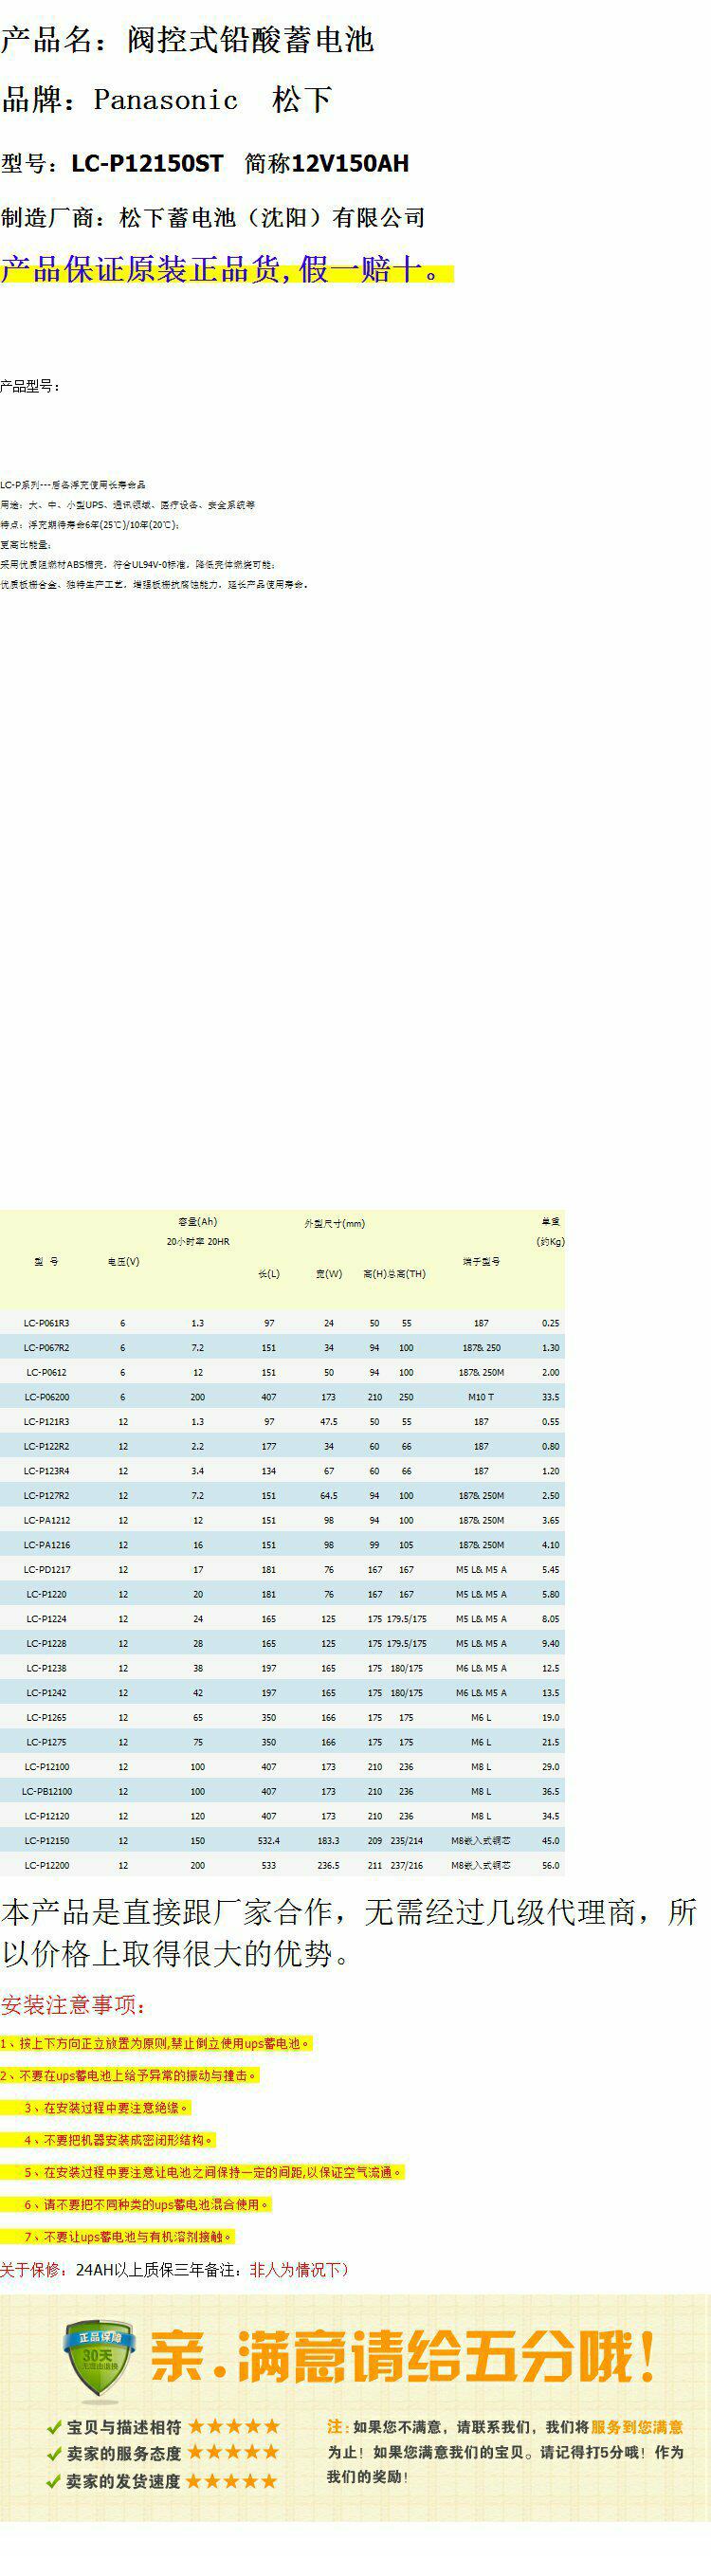
Task: Click table row LC-P1220
Action: pos(282,1594)
